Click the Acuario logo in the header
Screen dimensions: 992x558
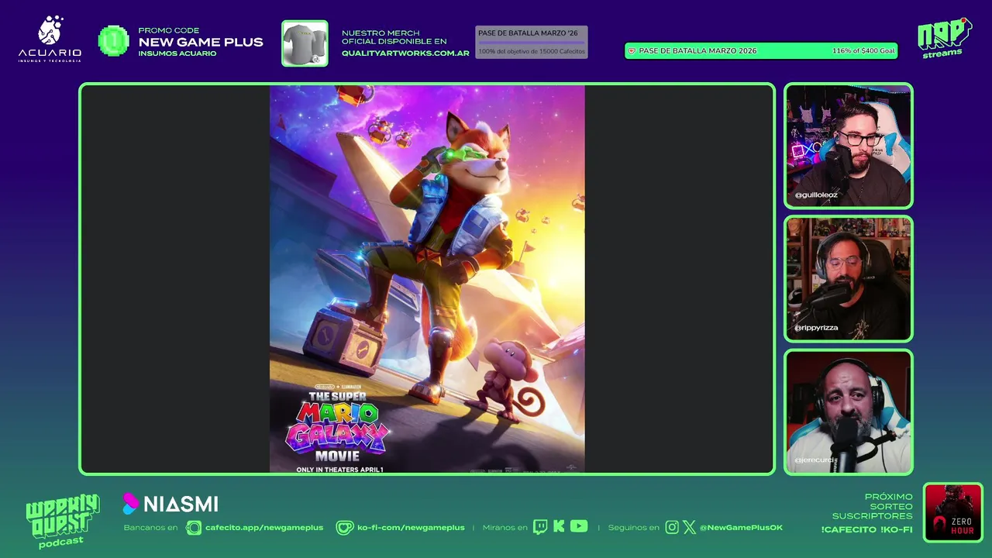pyautogui.click(x=50, y=39)
